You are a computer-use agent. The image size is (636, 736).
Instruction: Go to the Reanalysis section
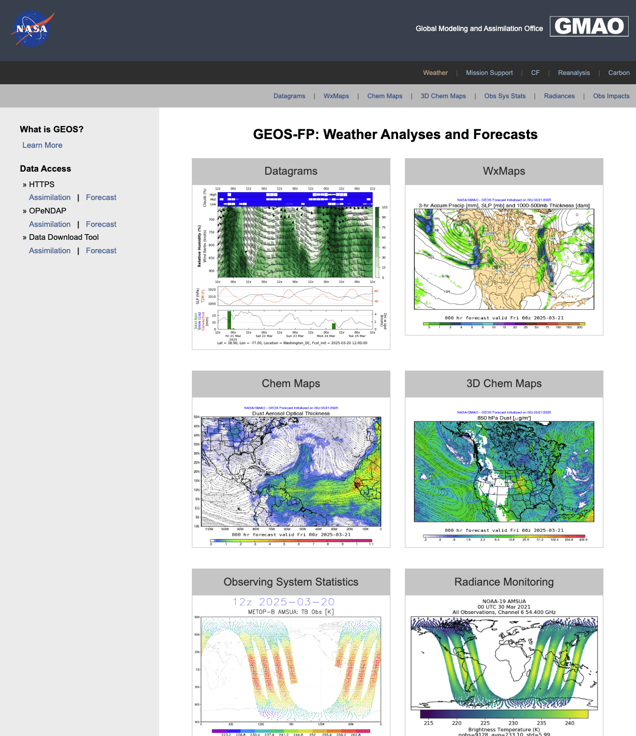[x=574, y=73]
